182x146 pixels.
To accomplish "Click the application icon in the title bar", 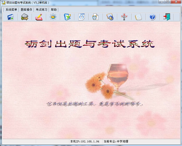I will coord(3,2).
